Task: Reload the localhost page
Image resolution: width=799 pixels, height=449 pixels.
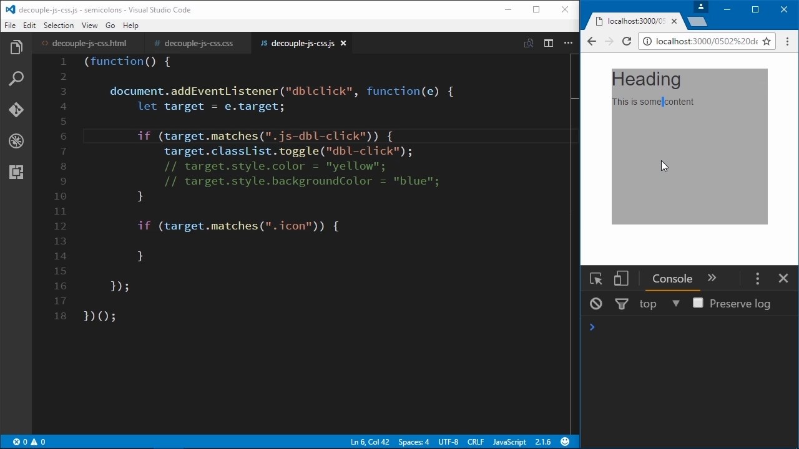Action: pyautogui.click(x=627, y=41)
